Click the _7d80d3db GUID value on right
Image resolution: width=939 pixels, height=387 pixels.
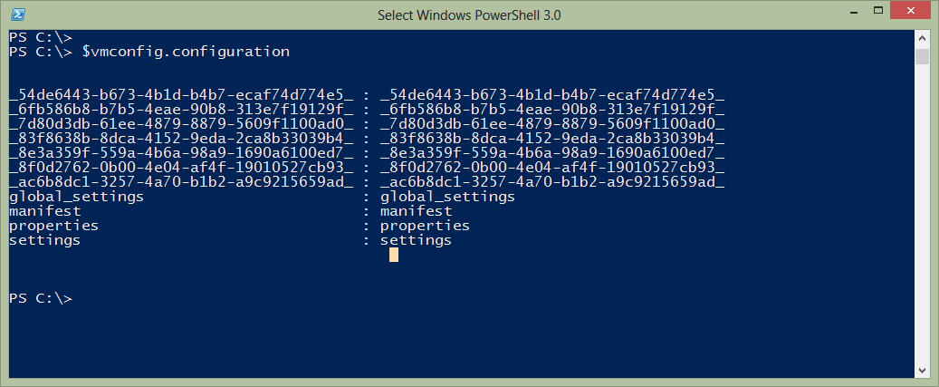pyautogui.click(x=552, y=124)
